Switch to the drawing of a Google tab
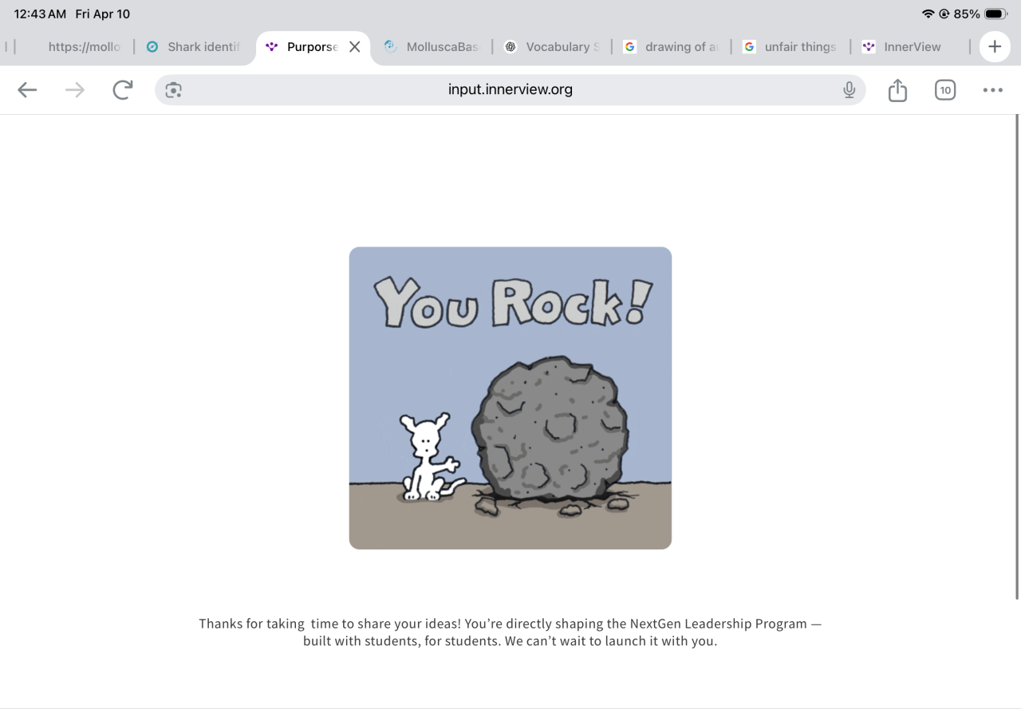Image resolution: width=1021 pixels, height=709 pixels. (672, 47)
